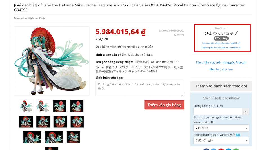
Task: Click Thêm vào danh sách theo dõi button
Action: click(x=221, y=86)
